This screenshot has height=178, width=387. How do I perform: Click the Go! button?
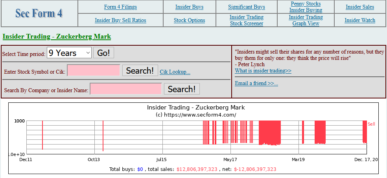(103, 53)
